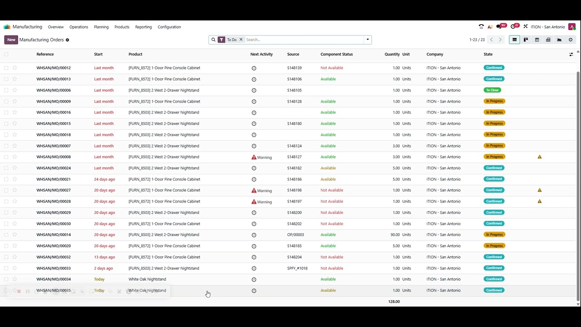The width and height of the screenshot is (581, 327).
Task: Open the user avatar menu
Action: (572, 27)
